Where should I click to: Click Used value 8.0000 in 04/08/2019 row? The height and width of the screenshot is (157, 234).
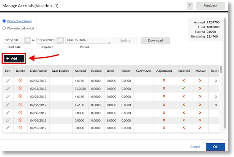point(111,113)
